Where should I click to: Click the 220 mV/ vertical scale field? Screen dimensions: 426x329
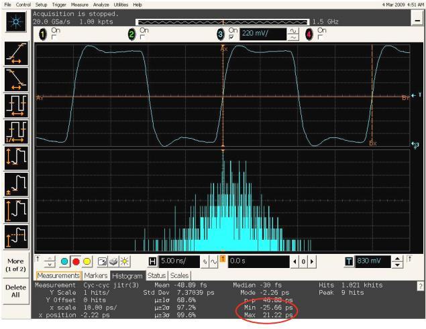click(263, 34)
